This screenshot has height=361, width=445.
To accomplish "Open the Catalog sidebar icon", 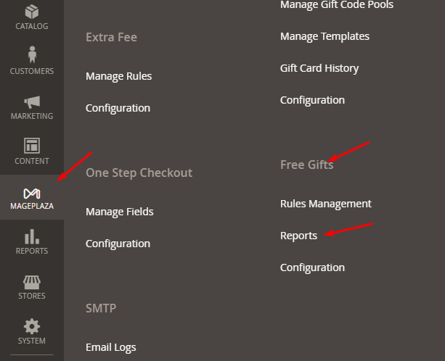I will click(x=31, y=12).
